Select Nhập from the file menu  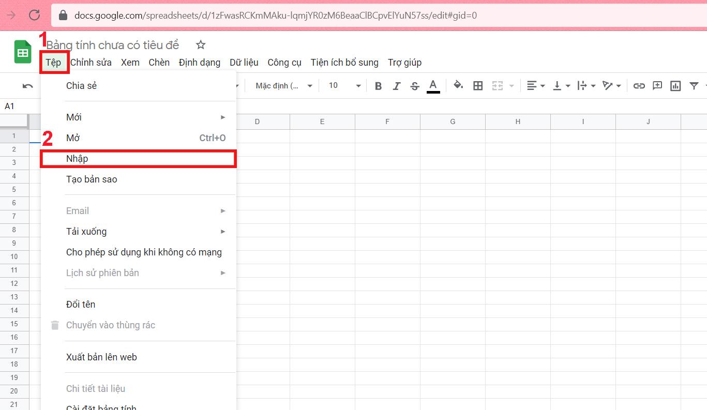point(138,159)
